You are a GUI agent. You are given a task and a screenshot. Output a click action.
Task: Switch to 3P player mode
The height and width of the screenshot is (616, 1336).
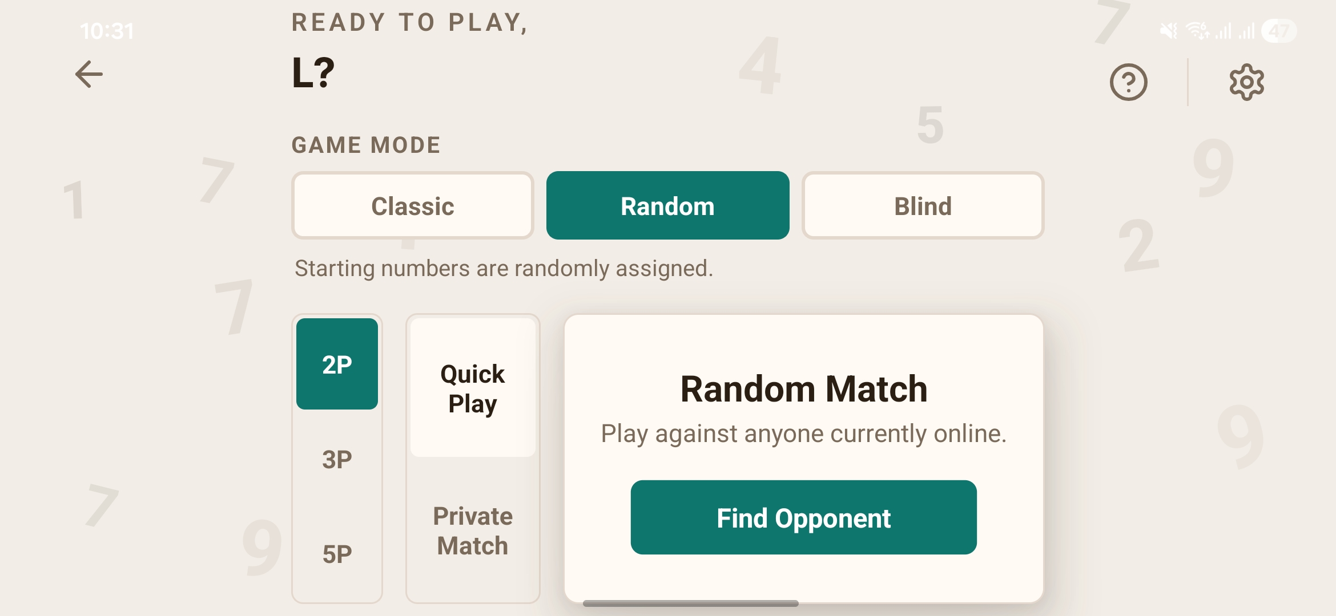(x=337, y=458)
